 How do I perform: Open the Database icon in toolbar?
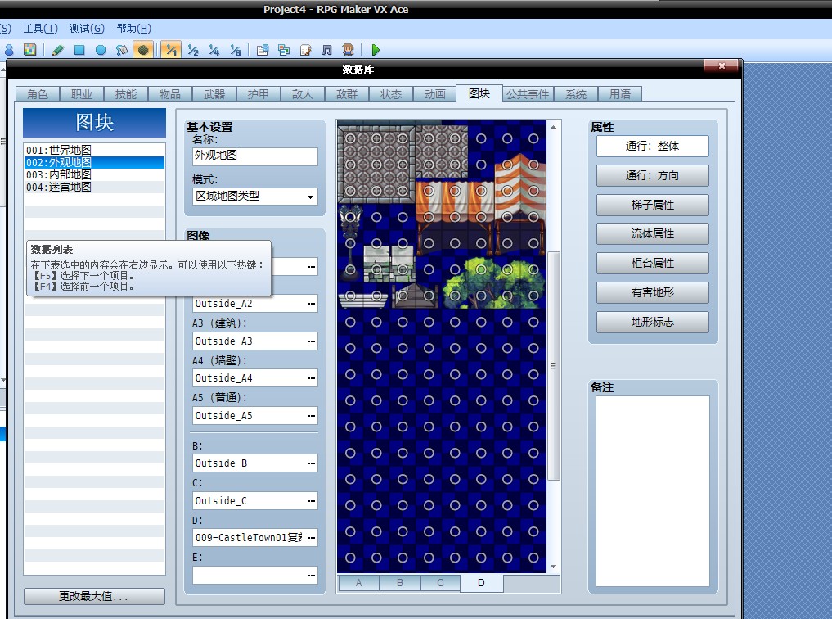263,50
